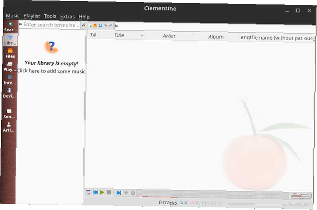Click the playlist filter options icon
Screen dimensions: 317x210
[116, 26]
